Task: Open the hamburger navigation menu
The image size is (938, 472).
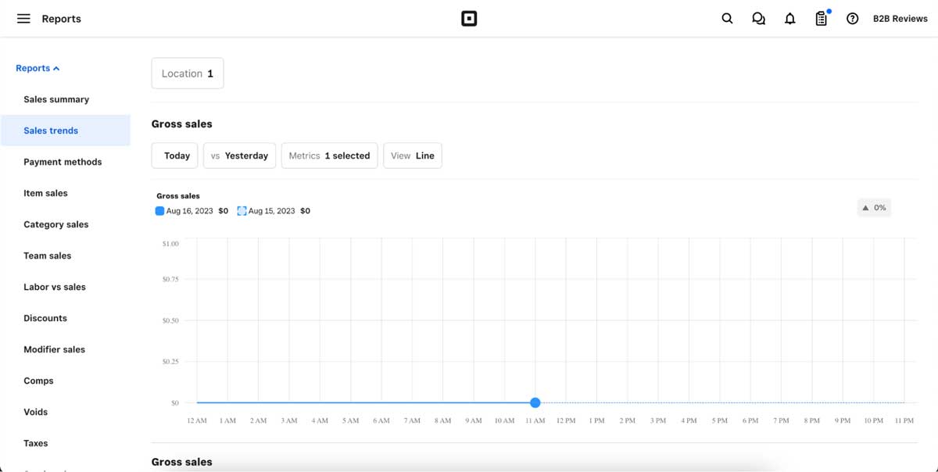Action: pos(23,18)
